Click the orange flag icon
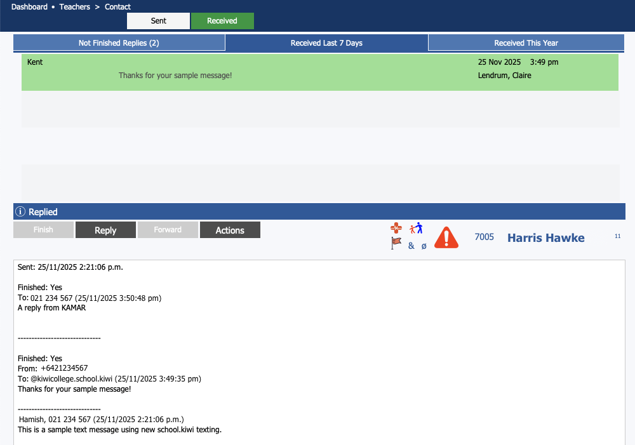 [396, 243]
